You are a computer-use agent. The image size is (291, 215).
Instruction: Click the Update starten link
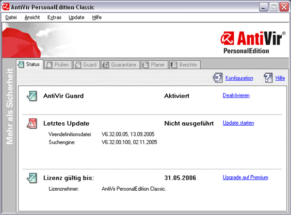pyautogui.click(x=238, y=123)
